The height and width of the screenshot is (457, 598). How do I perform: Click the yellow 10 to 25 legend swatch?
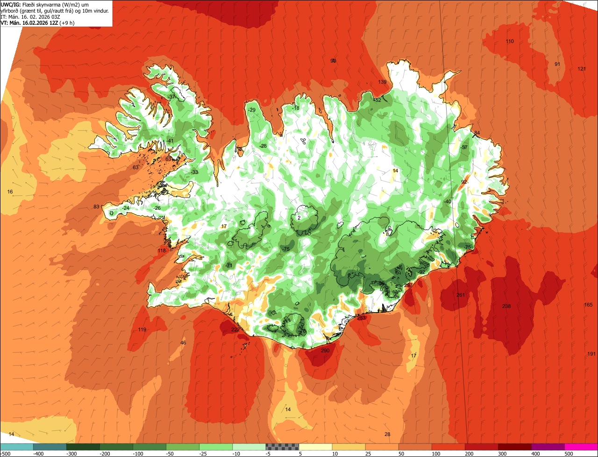coord(349,447)
